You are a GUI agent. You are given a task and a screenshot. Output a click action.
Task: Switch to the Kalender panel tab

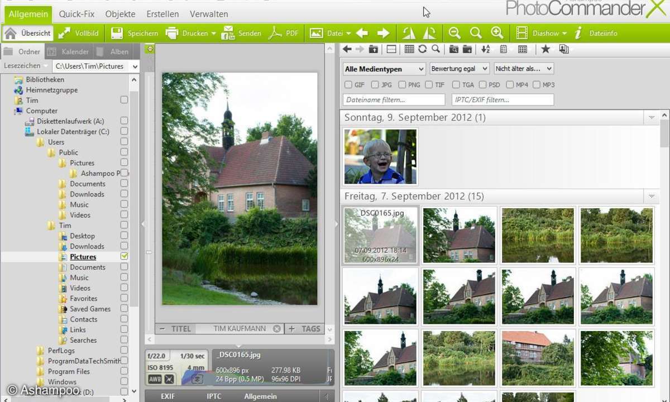pos(69,51)
